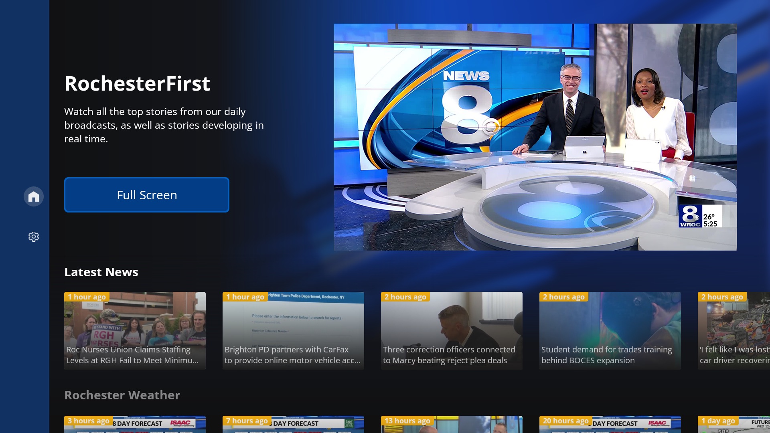Click the 'Watch all the top stories' description

point(164,125)
